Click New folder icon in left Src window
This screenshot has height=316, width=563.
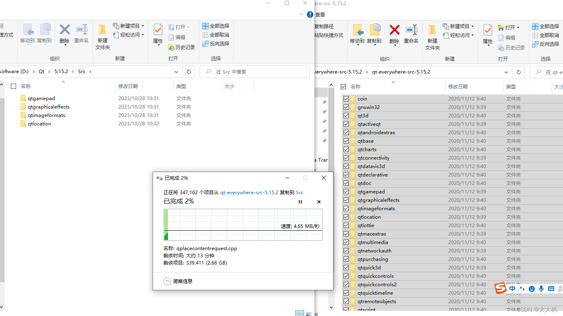pyautogui.click(x=102, y=30)
